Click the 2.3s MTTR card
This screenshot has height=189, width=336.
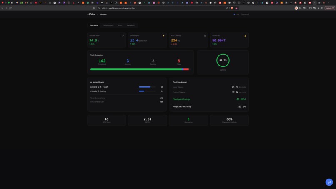tap(148, 120)
